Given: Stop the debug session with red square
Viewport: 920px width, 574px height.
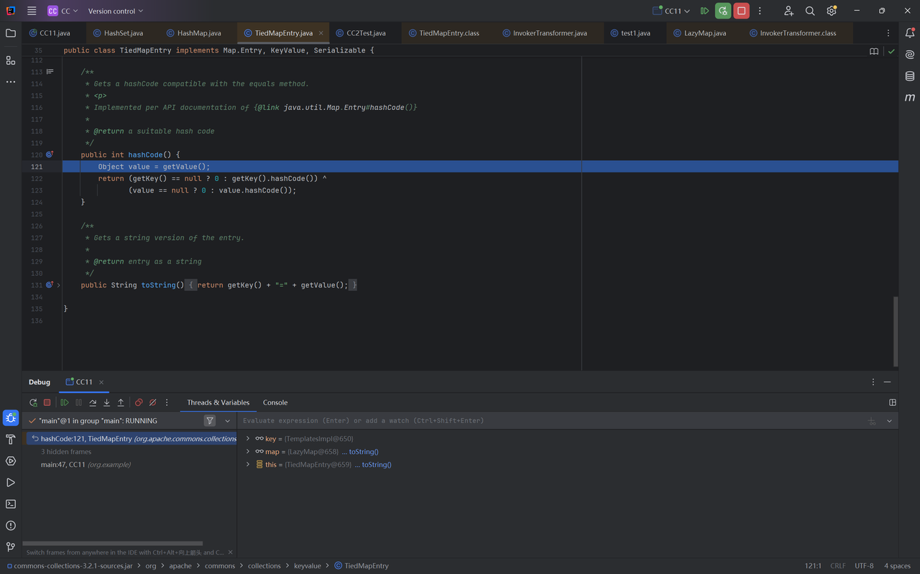Looking at the screenshot, I should pyautogui.click(x=47, y=403).
